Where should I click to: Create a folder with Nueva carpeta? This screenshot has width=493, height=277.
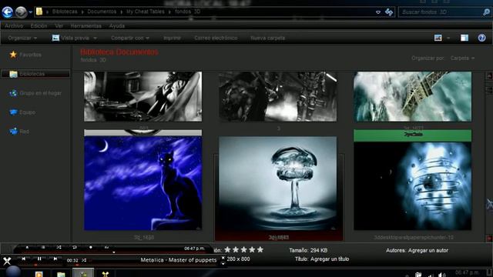coord(267,38)
